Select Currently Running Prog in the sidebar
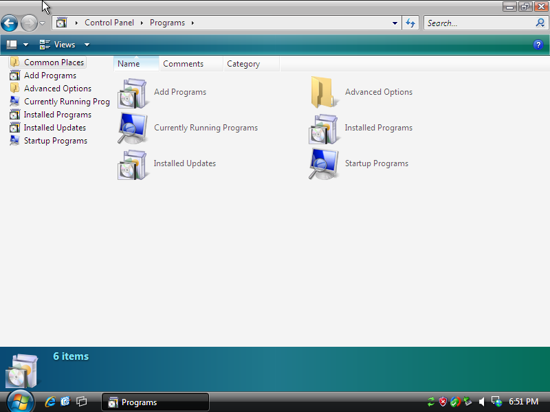This screenshot has width=550, height=412. point(60,101)
